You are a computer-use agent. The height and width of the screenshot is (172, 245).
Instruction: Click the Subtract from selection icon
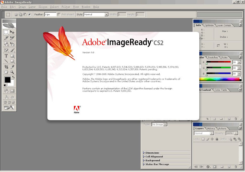[25, 14]
